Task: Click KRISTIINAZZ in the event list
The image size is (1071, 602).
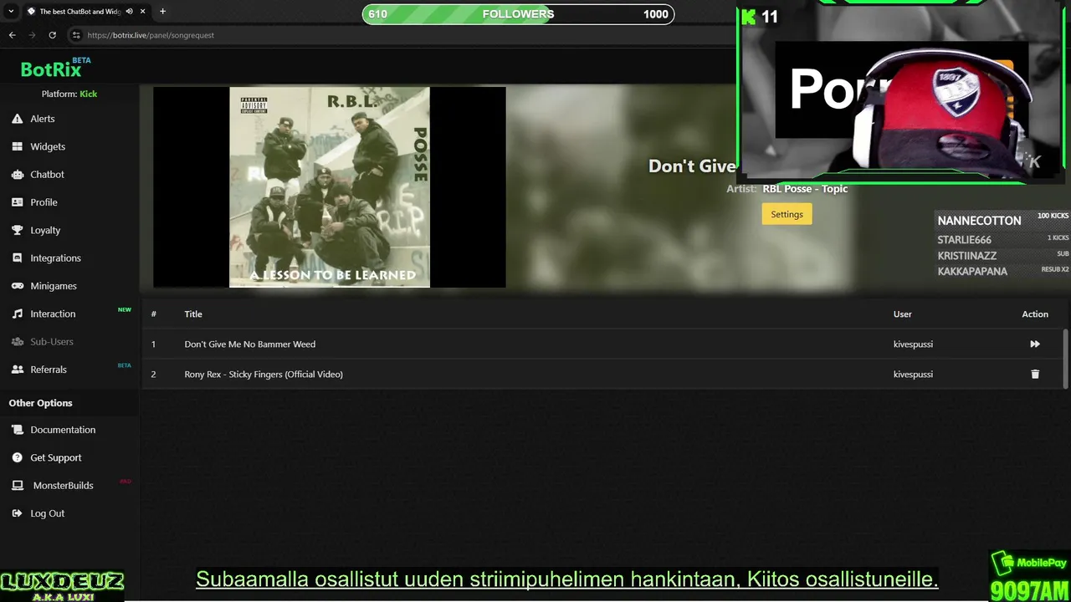Action: click(966, 256)
